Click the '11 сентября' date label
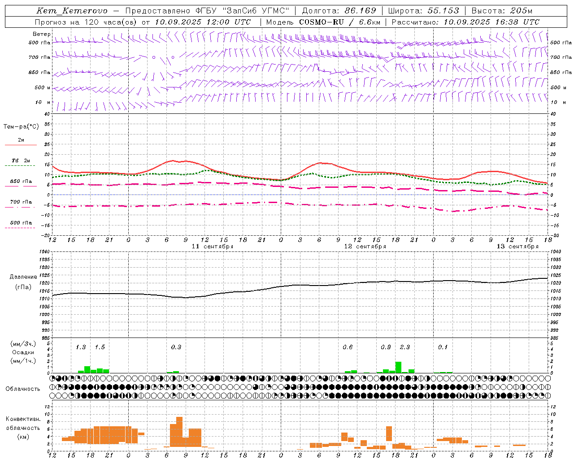574x459 pixels. (213, 247)
